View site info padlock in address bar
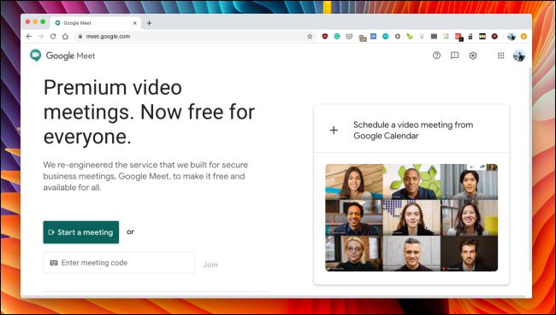The width and height of the screenshot is (556, 315). pos(80,37)
